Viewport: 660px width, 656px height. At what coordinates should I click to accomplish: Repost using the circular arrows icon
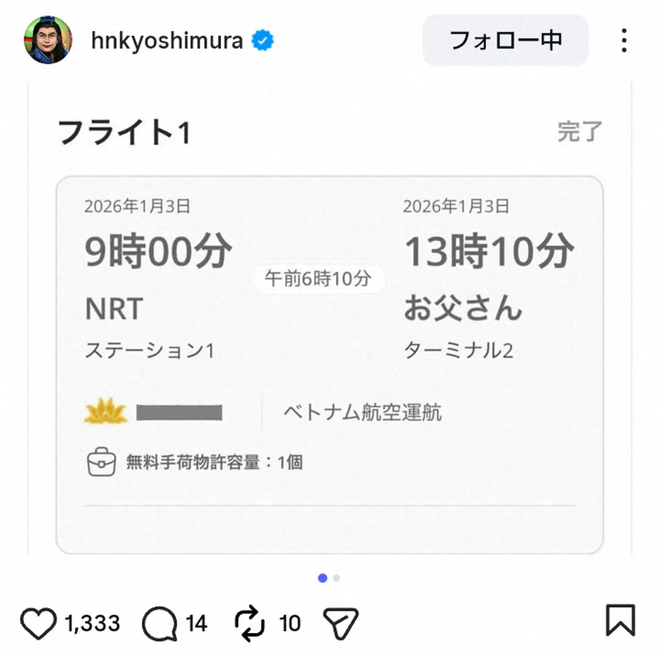click(250, 624)
